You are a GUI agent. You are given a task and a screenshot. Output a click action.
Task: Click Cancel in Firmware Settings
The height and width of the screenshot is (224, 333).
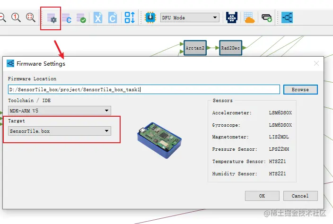(x=300, y=196)
